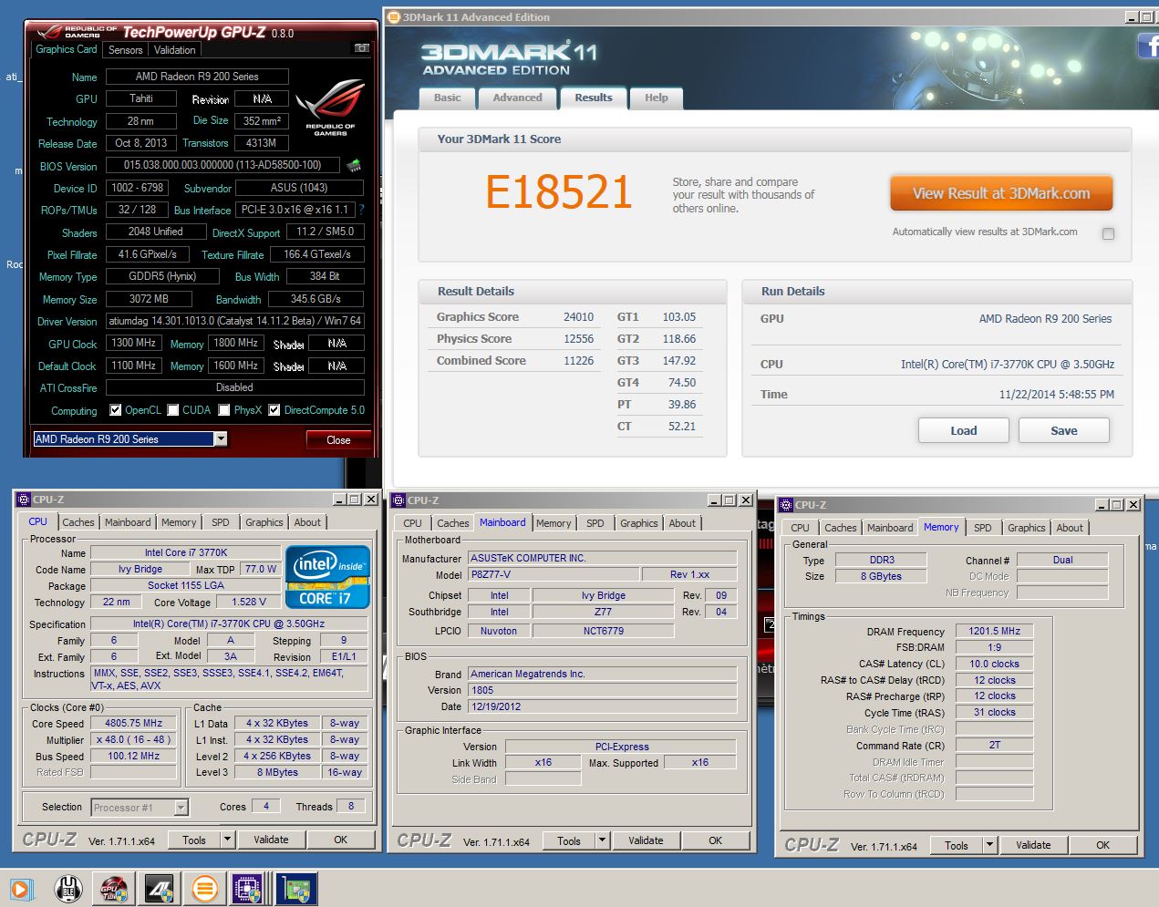Open the Help tab in 3DMark 11
Viewport: 1159px width, 907px height.
[x=657, y=98]
